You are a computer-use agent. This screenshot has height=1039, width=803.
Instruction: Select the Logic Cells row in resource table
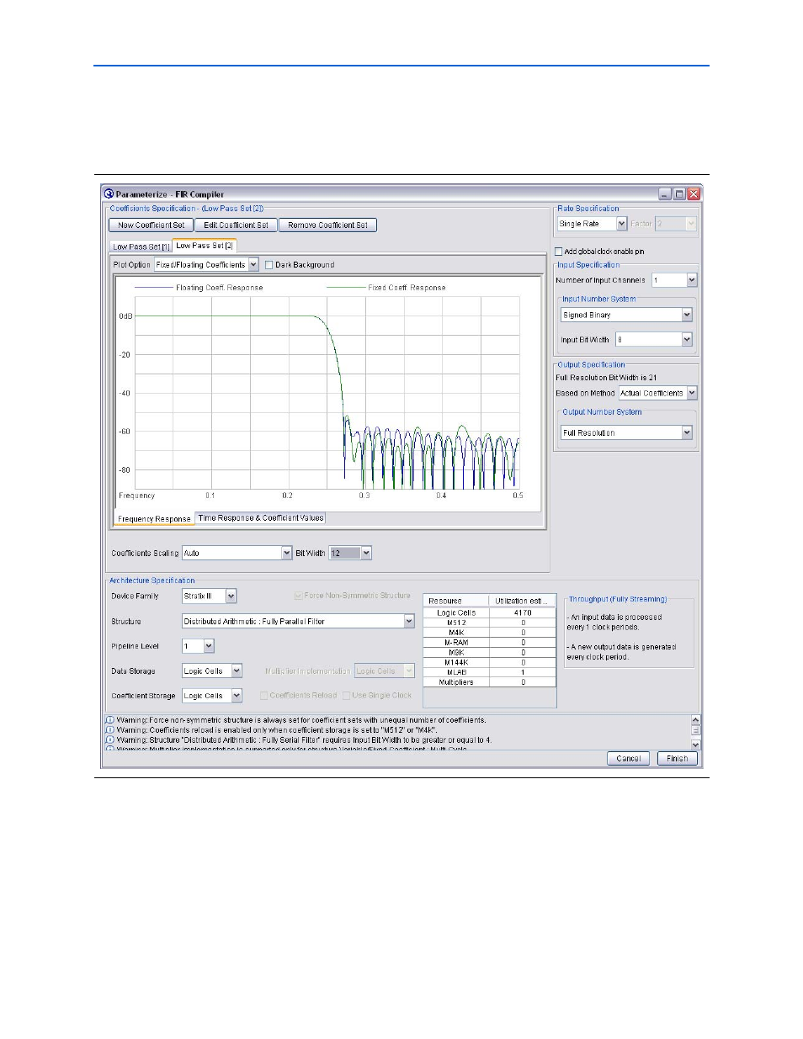coord(488,612)
